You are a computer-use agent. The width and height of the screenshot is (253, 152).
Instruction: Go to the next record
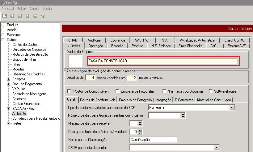tap(28, 16)
